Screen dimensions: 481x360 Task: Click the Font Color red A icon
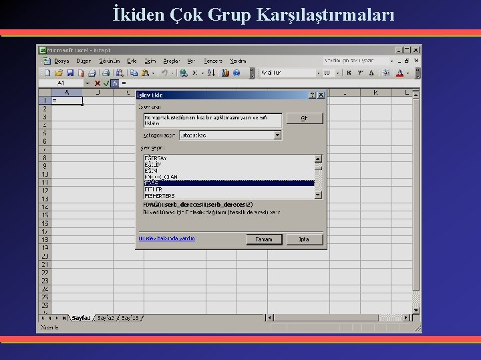(399, 73)
